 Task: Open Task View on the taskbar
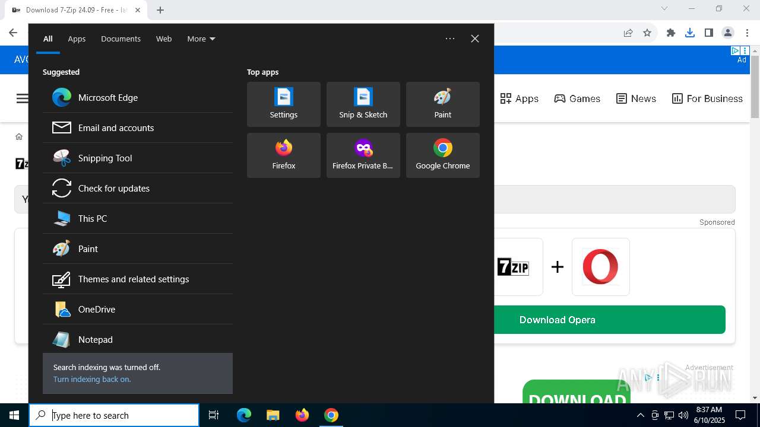214,415
